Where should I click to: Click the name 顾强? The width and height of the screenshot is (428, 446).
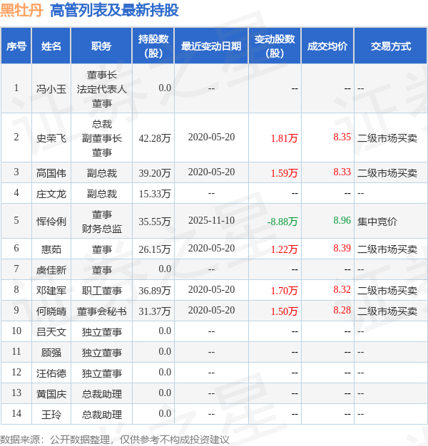click(51, 352)
